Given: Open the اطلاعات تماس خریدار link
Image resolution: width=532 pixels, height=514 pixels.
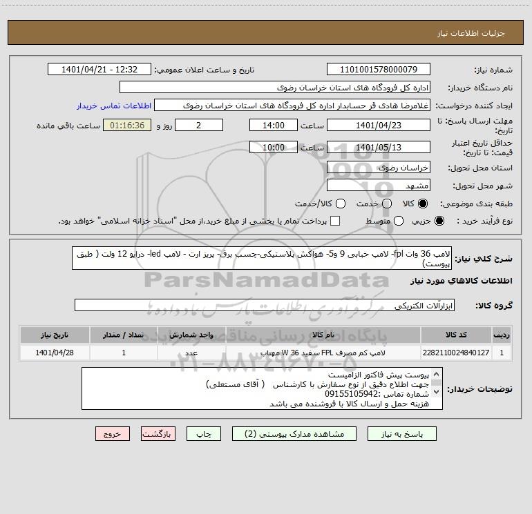Looking at the screenshot, I should [x=114, y=106].
